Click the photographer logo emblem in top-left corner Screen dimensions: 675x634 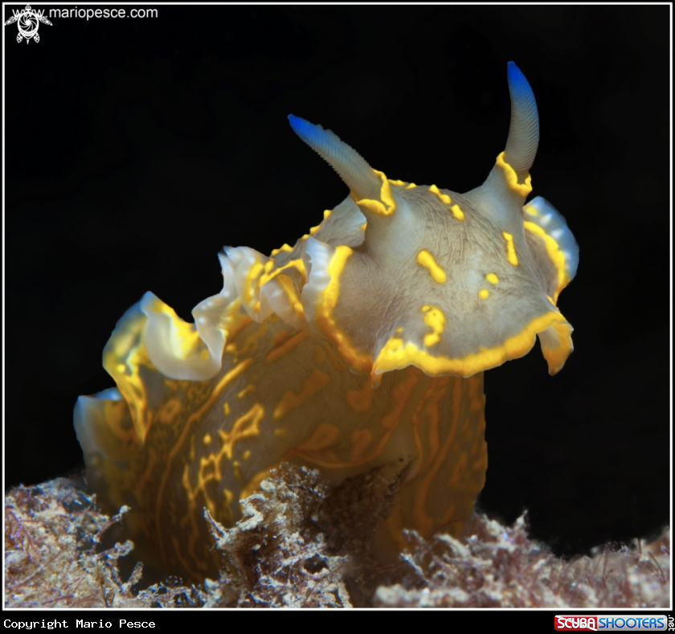click(27, 23)
